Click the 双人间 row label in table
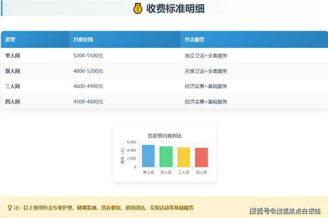The image size is (328, 218). coord(12,71)
